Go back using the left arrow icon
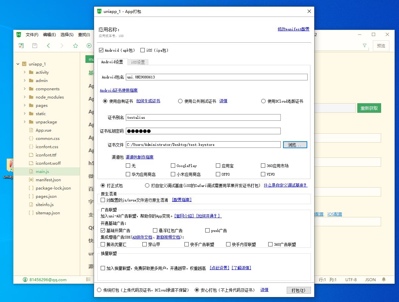Viewport: 399px width, 302px height. (48, 46)
